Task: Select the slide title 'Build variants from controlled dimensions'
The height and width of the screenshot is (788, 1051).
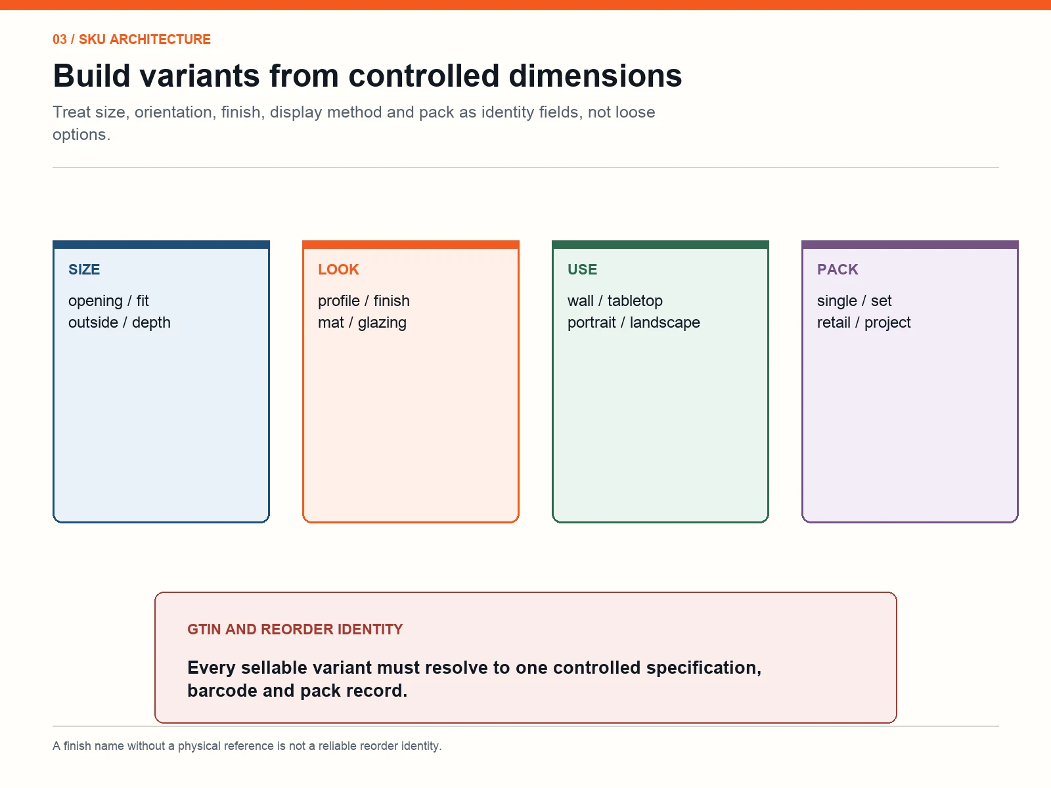Action: (367, 76)
